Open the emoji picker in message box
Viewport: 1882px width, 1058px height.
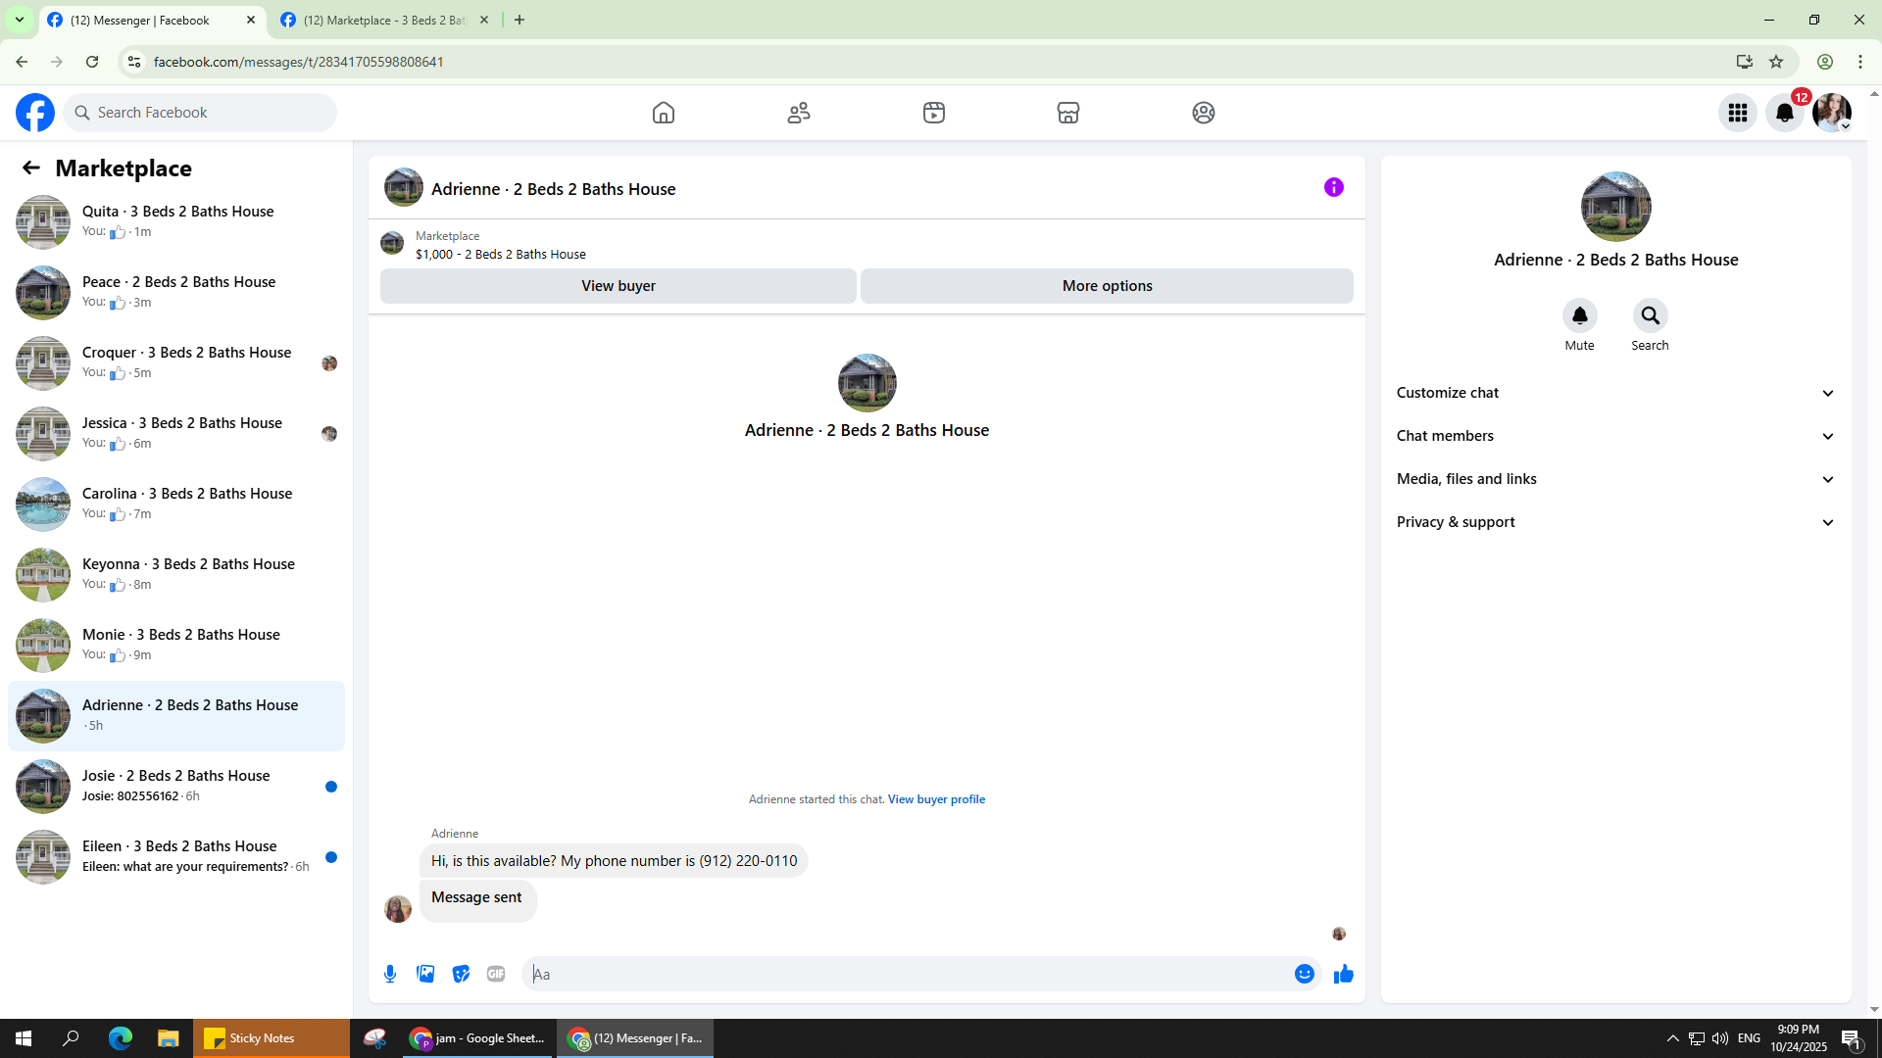[1304, 974]
